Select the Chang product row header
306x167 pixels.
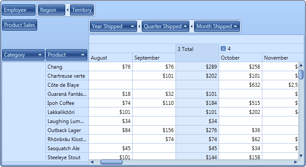click(x=67, y=67)
